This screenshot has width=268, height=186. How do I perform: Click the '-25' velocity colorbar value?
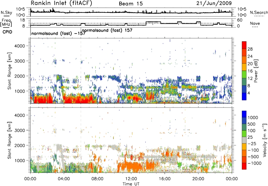coord(252,143)
